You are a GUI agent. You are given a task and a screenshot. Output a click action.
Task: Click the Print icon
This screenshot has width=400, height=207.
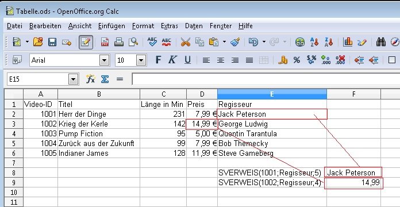pyautogui.click(x=119, y=41)
